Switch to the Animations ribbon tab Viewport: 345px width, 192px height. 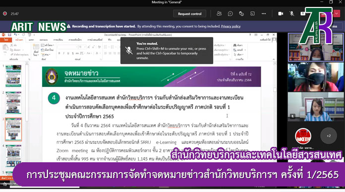pyautogui.click(x=75, y=40)
